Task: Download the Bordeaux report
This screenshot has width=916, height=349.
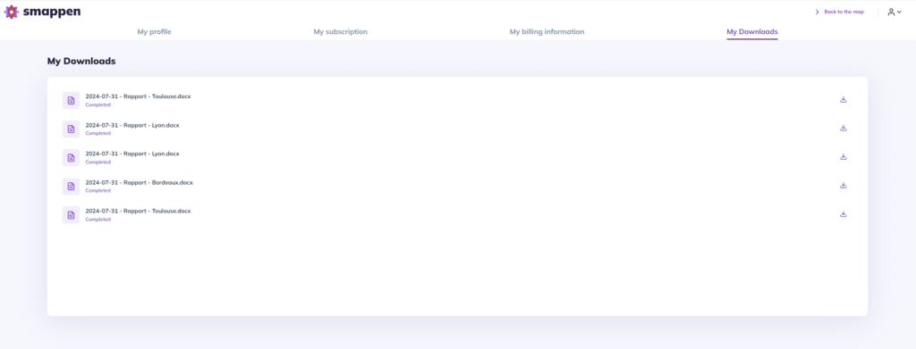Action: tap(843, 186)
